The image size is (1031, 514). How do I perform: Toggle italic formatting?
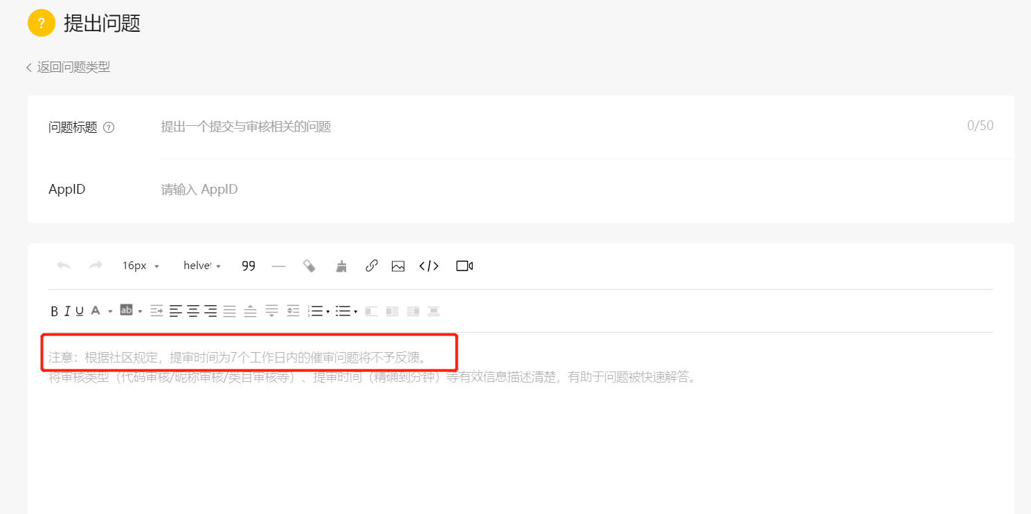(x=67, y=311)
